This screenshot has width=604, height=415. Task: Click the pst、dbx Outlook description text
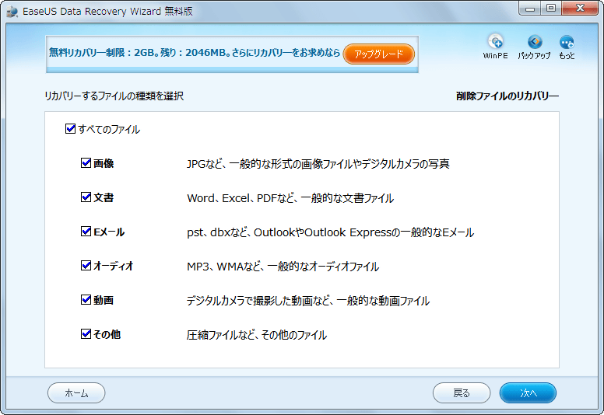tap(330, 232)
